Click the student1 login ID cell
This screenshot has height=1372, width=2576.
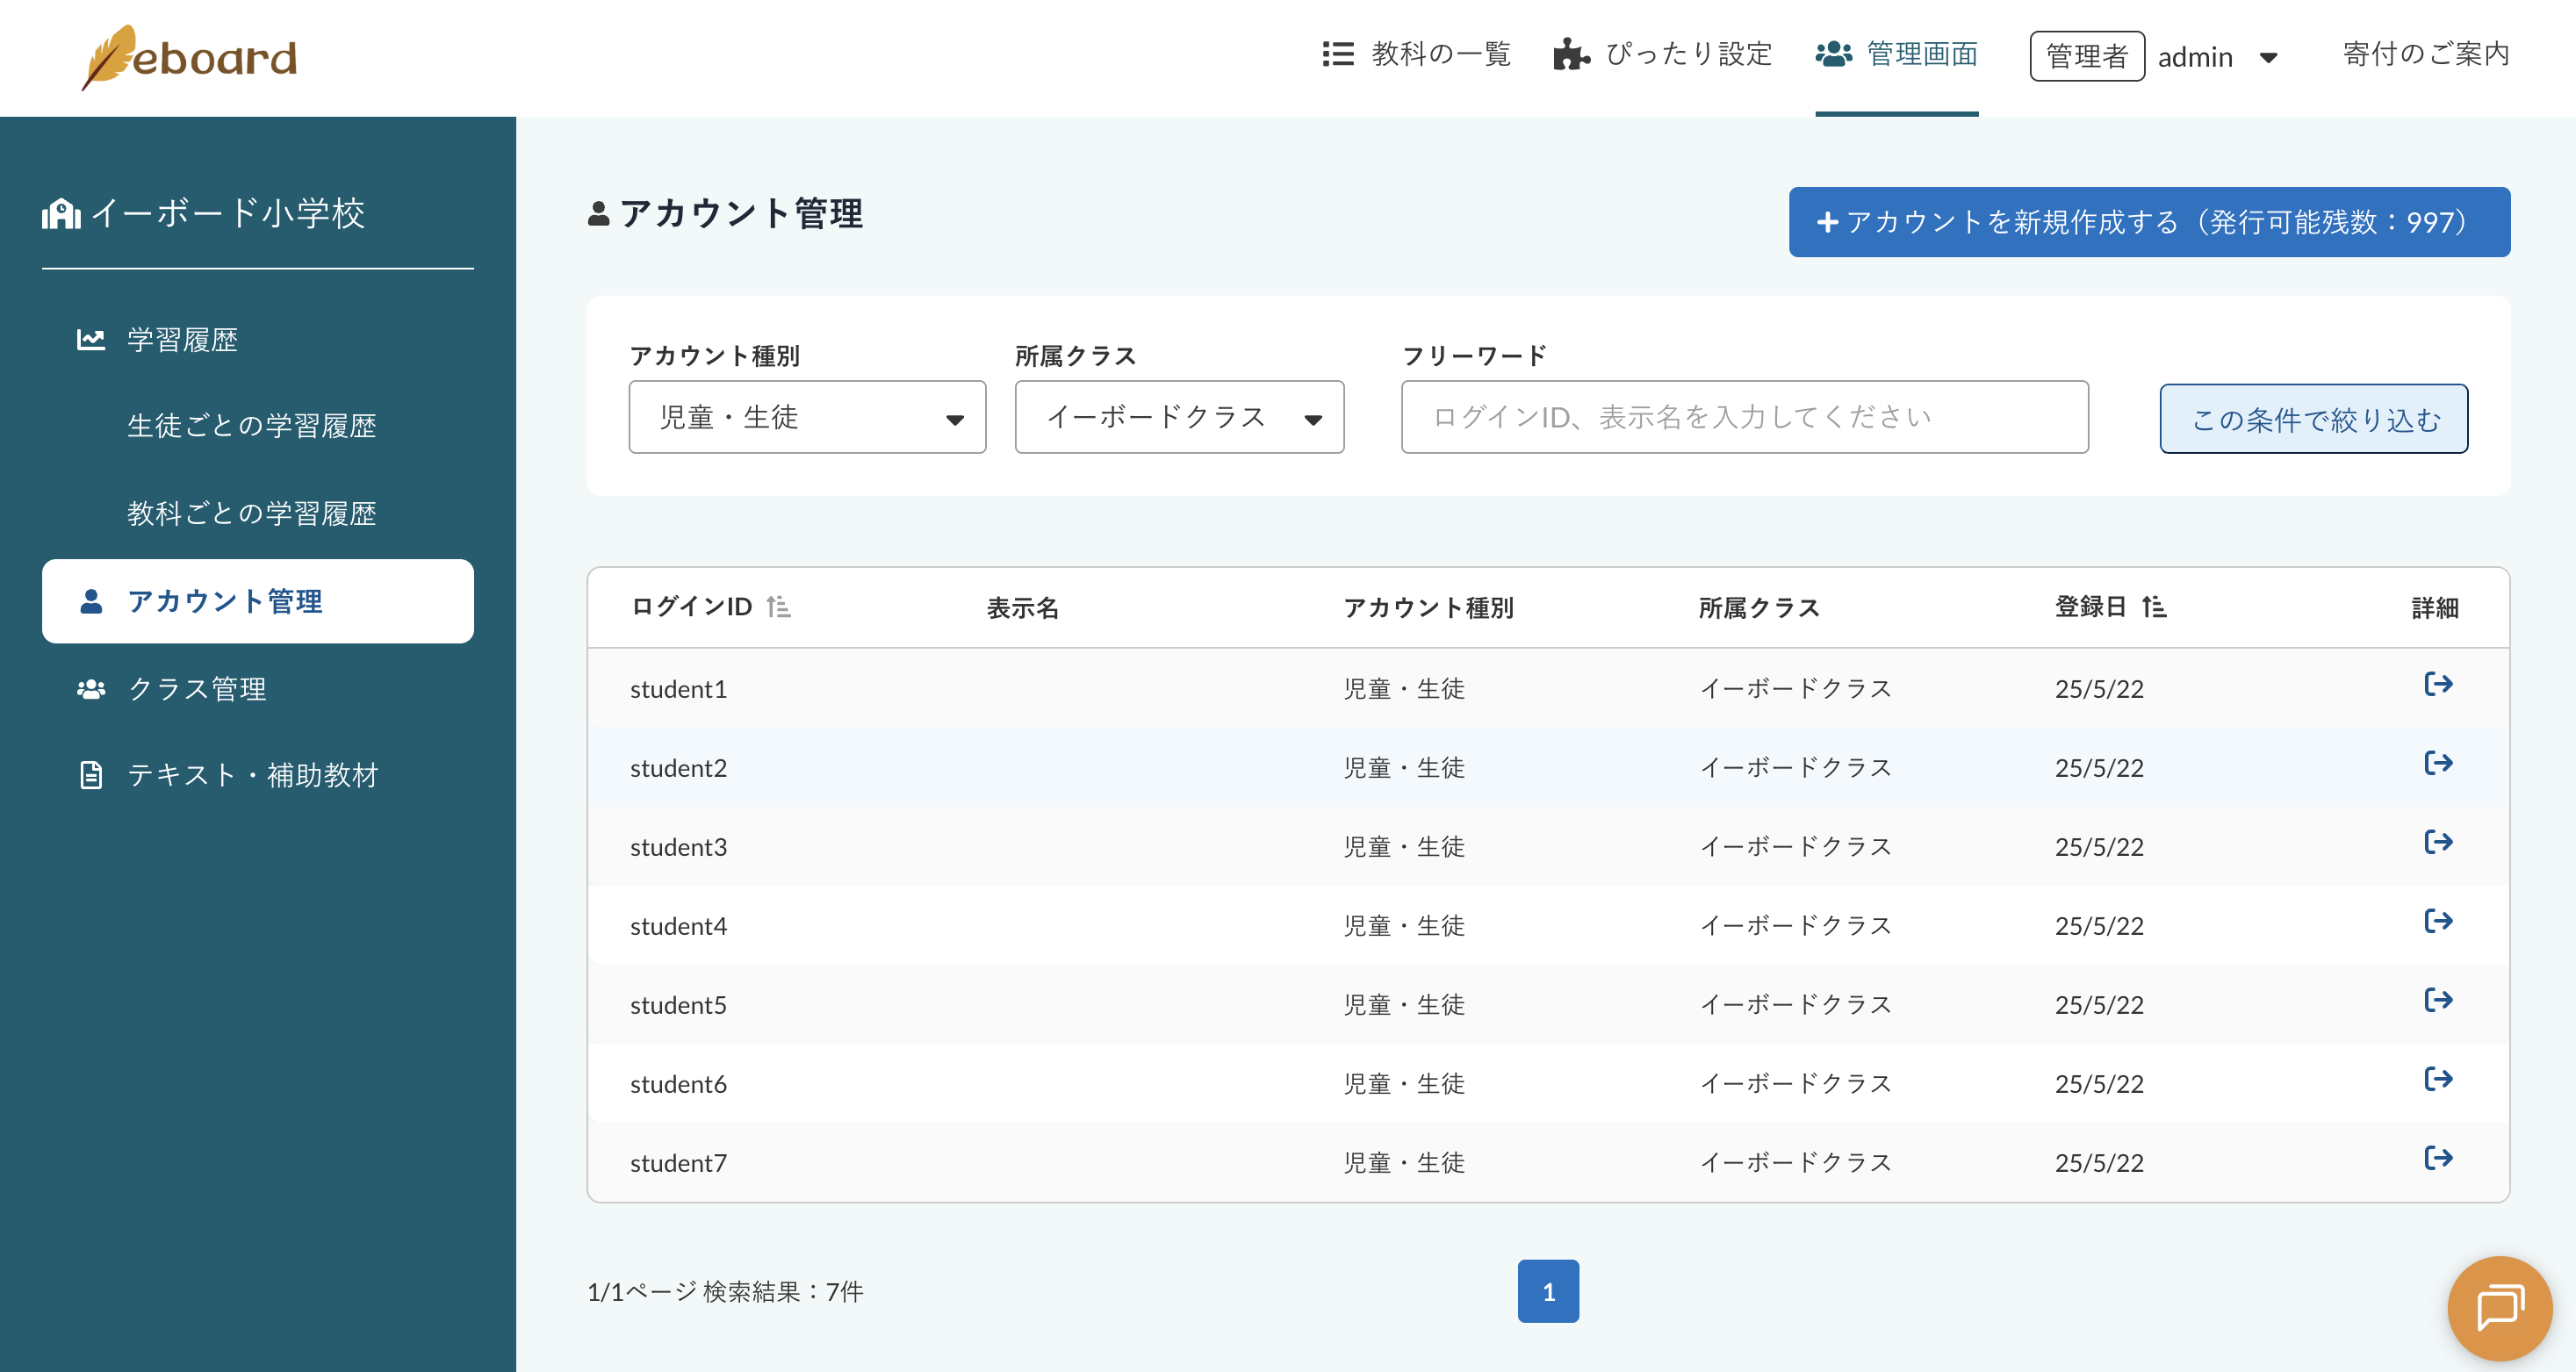click(678, 689)
